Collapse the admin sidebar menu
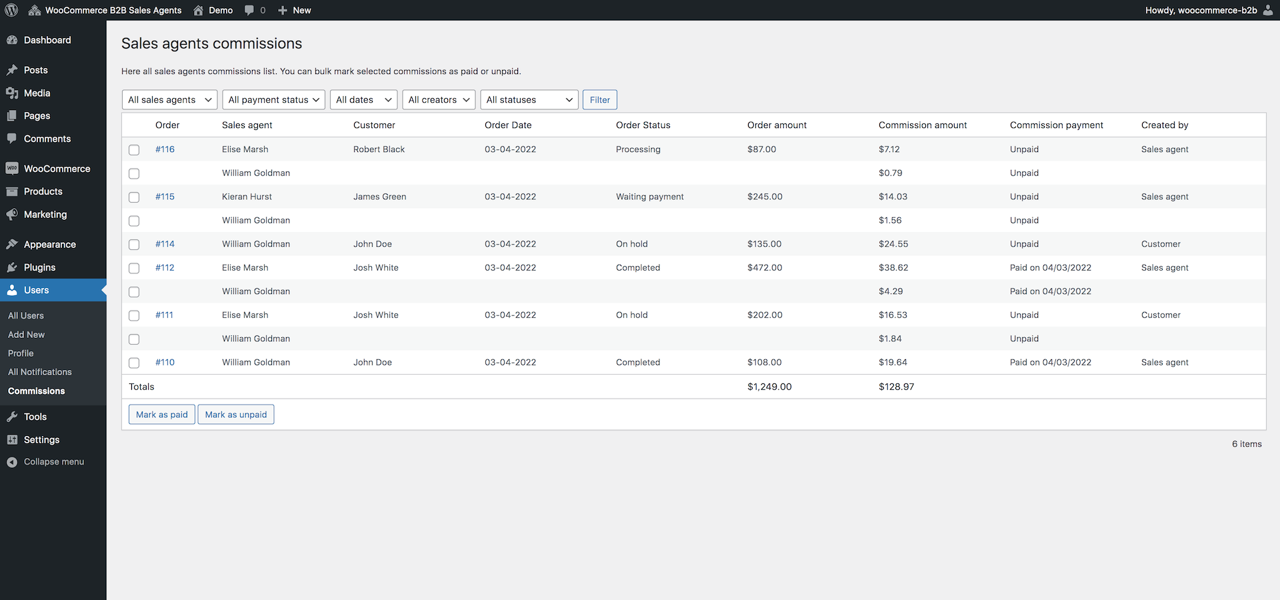 coord(53,461)
